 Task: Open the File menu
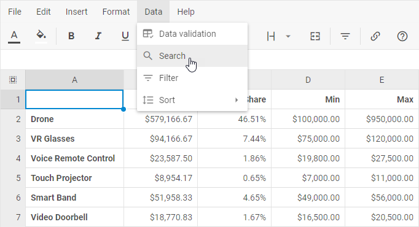pyautogui.click(x=15, y=12)
